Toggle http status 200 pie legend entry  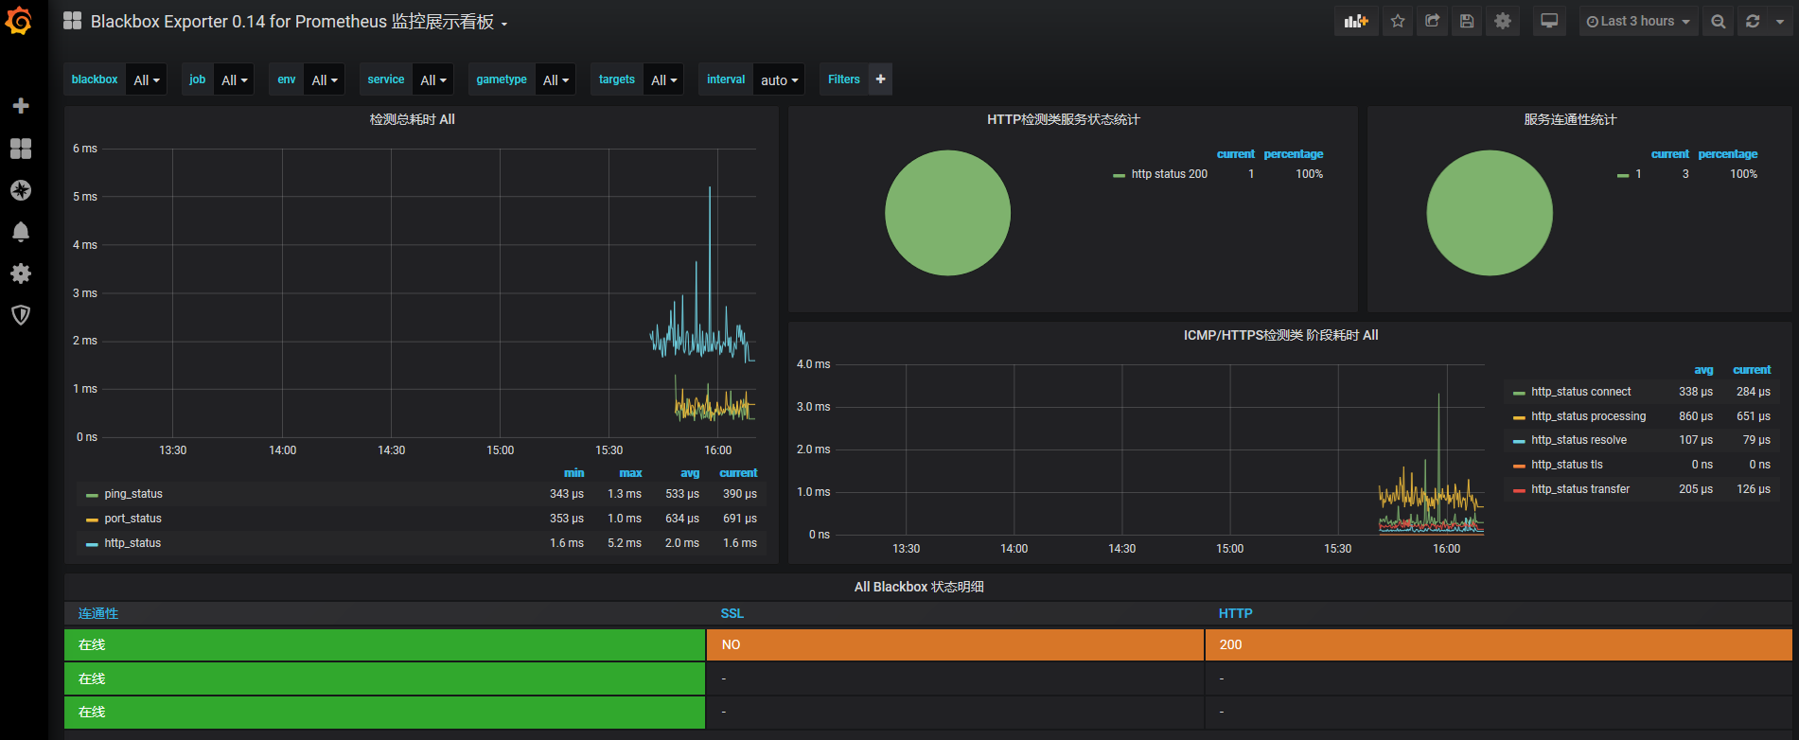(x=1169, y=174)
